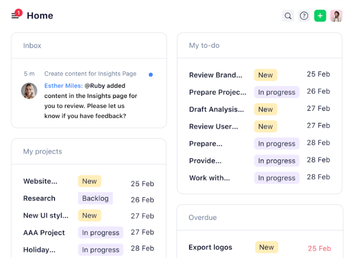The height and width of the screenshot is (258, 353).
Task: Open the 'Prepare Projec...' to-do task
Action: click(x=218, y=92)
